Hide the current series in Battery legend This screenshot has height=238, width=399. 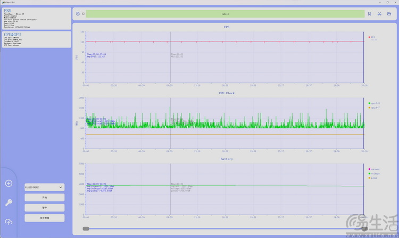[x=375, y=169]
